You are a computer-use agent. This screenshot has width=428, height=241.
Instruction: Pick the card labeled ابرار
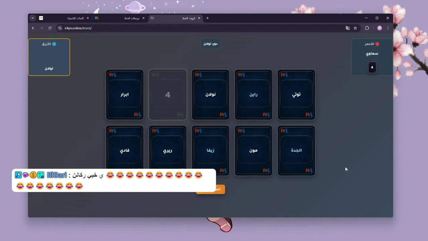tap(125, 94)
